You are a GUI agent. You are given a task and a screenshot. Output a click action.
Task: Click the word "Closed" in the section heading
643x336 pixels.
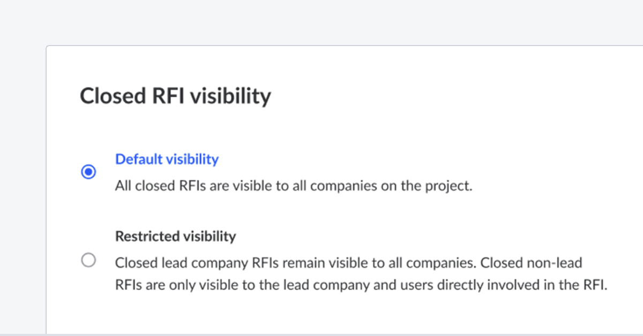click(x=111, y=96)
